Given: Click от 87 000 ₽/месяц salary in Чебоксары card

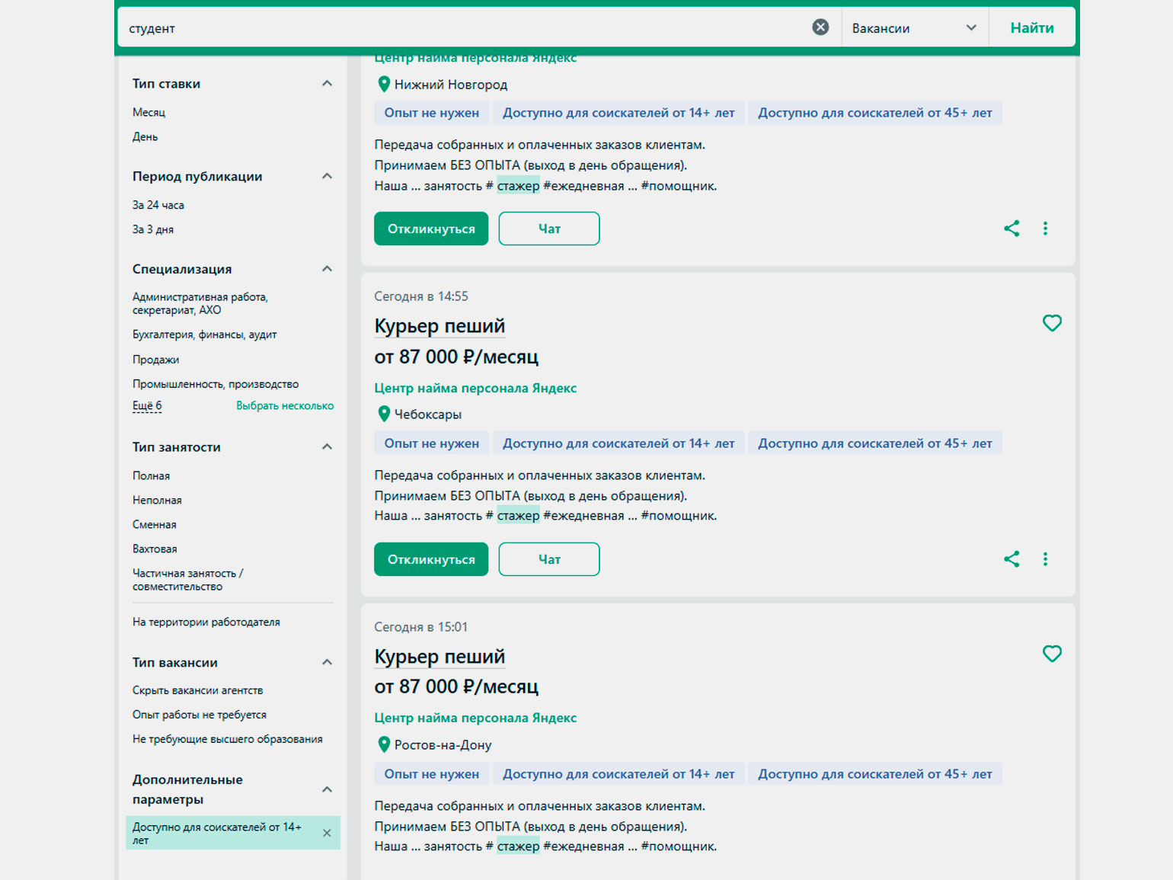Looking at the screenshot, I should coord(456,357).
